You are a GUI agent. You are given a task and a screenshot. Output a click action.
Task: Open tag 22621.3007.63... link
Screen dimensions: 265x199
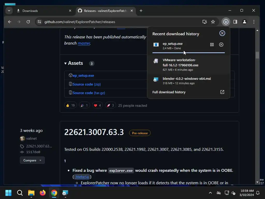click(39, 146)
